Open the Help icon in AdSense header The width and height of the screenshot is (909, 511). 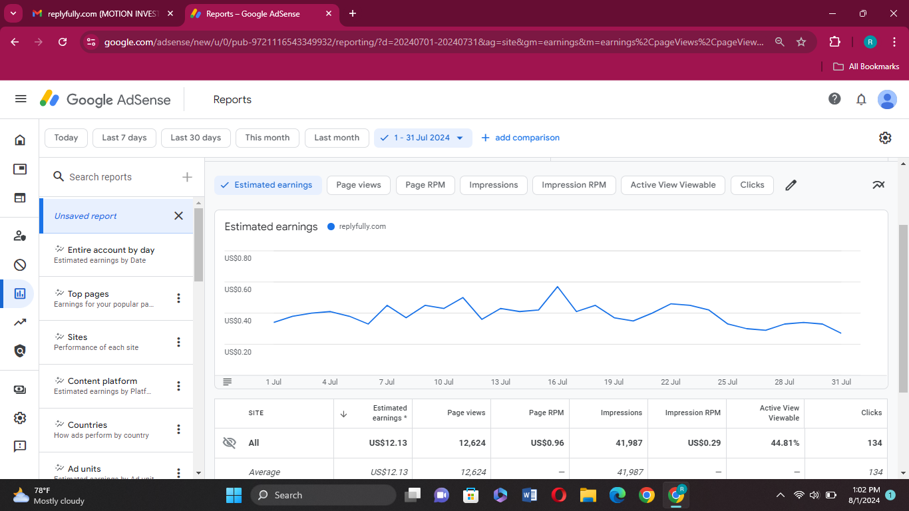pyautogui.click(x=834, y=99)
